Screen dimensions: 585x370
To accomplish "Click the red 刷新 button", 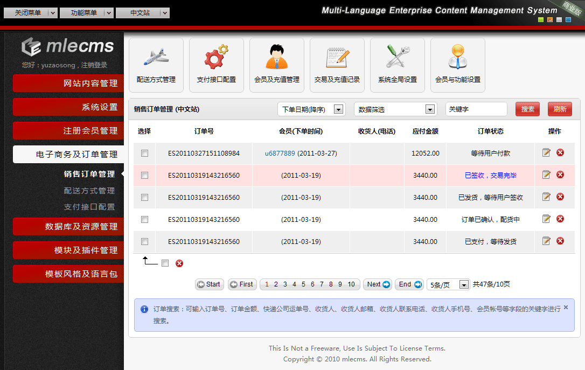I will coord(560,109).
